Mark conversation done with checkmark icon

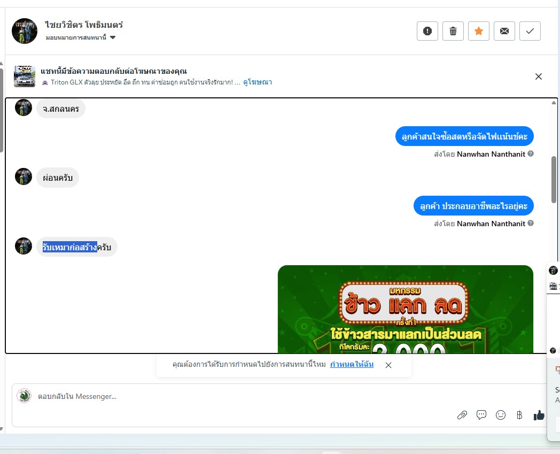pyautogui.click(x=530, y=31)
